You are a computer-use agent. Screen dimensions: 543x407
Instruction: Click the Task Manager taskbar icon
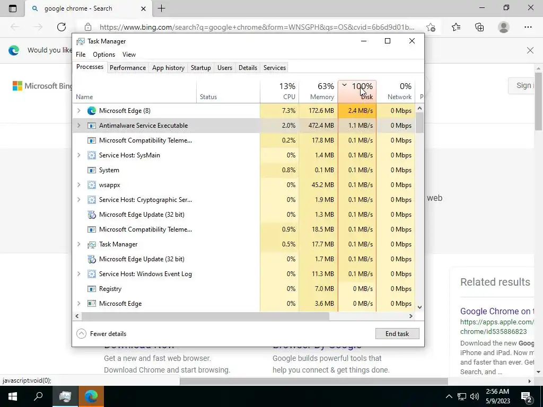coord(65,396)
